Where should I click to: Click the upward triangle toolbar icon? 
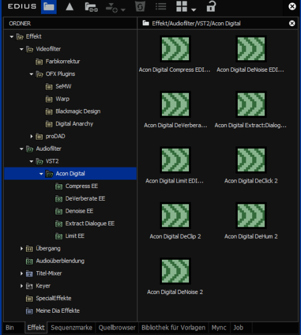(x=70, y=7)
